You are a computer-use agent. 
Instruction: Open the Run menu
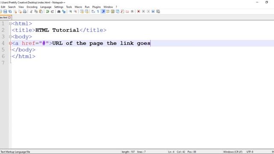pos(87,7)
